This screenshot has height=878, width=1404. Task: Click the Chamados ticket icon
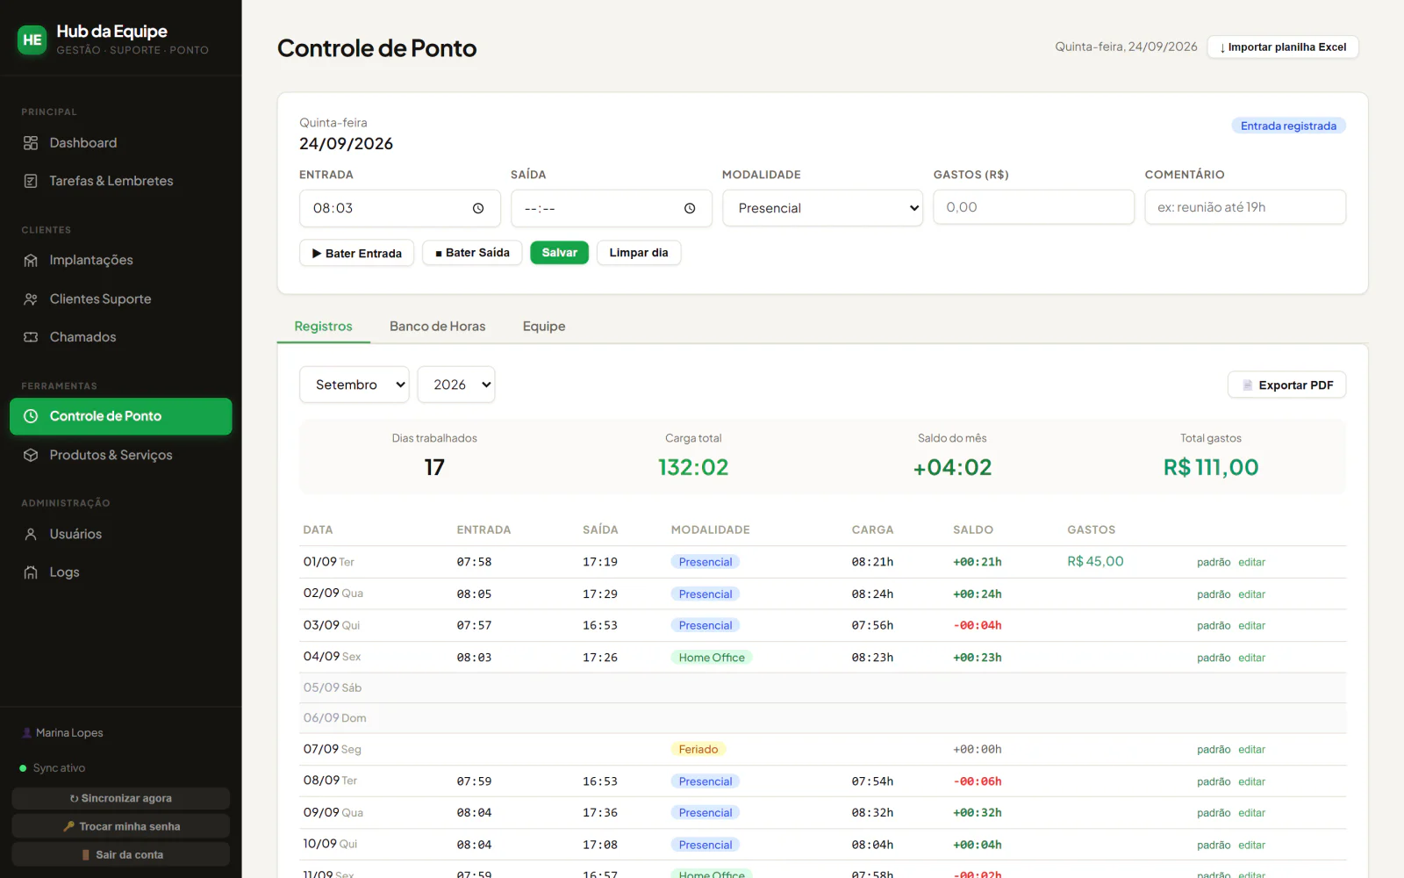coord(31,337)
